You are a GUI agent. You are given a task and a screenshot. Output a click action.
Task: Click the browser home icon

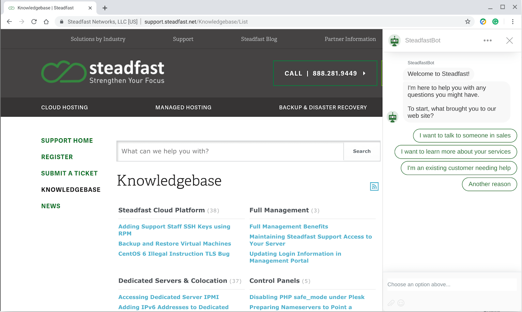coord(46,22)
